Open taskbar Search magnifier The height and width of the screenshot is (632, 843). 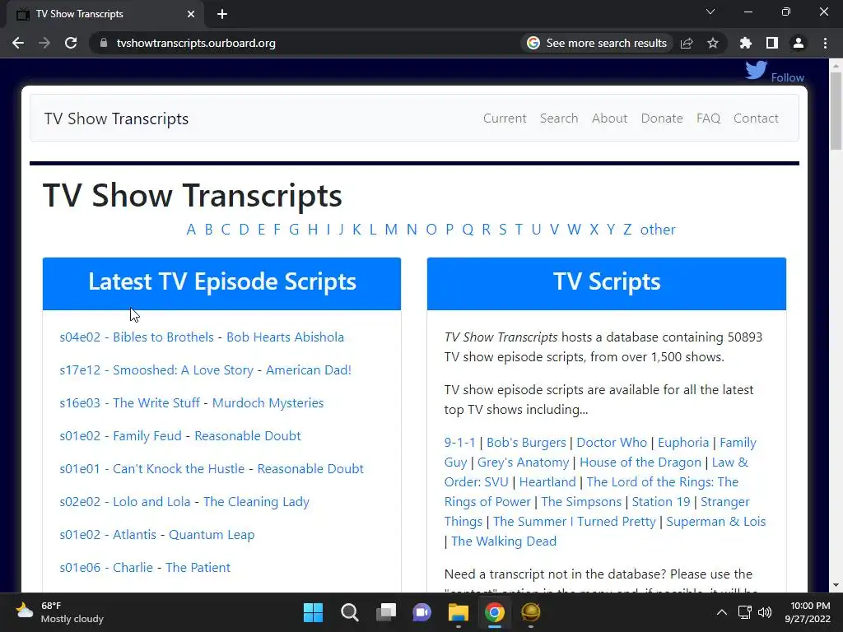349,612
